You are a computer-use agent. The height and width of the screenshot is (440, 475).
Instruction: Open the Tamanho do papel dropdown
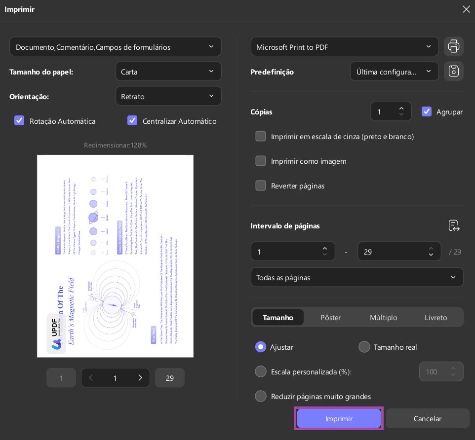(168, 71)
